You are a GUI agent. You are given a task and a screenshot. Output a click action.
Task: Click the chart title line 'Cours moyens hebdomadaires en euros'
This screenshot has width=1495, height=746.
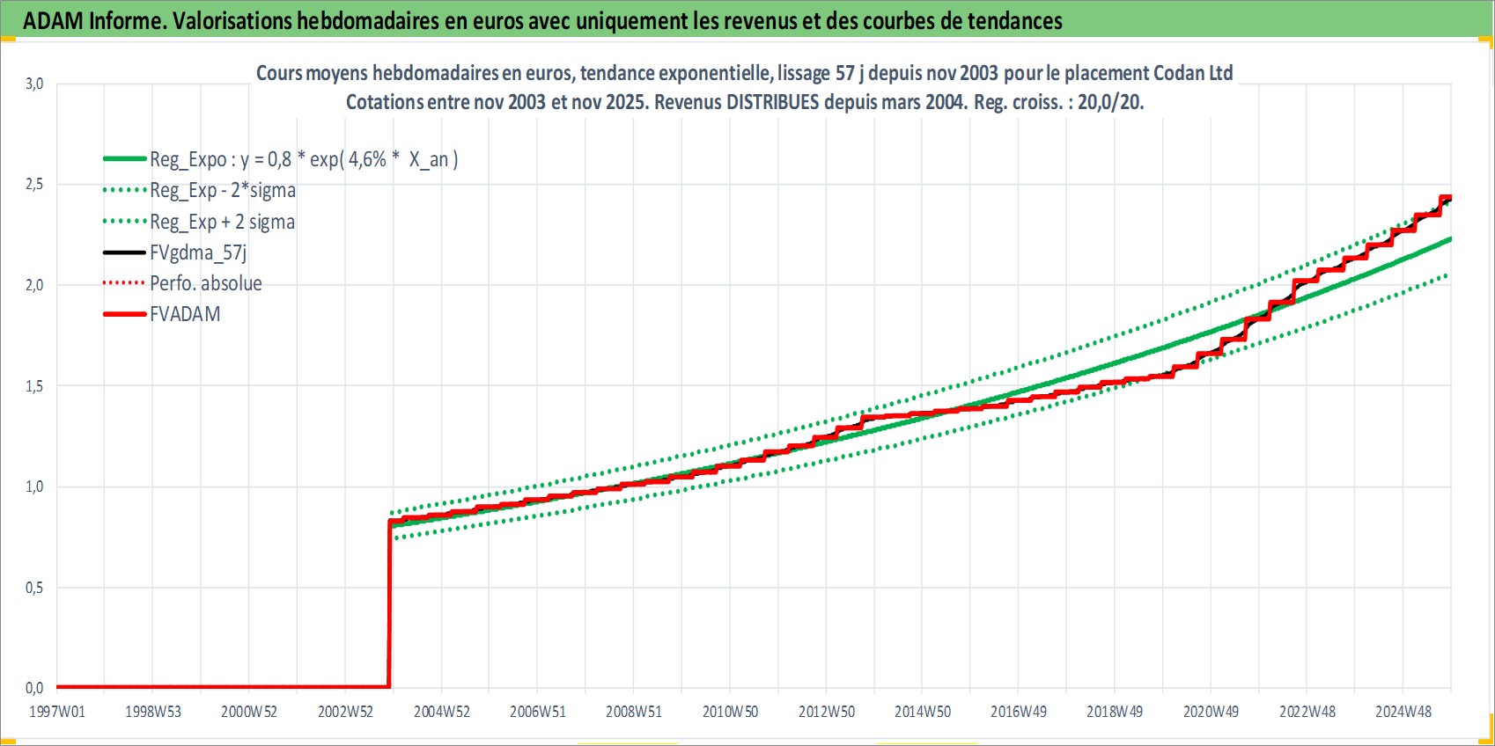[x=744, y=73]
